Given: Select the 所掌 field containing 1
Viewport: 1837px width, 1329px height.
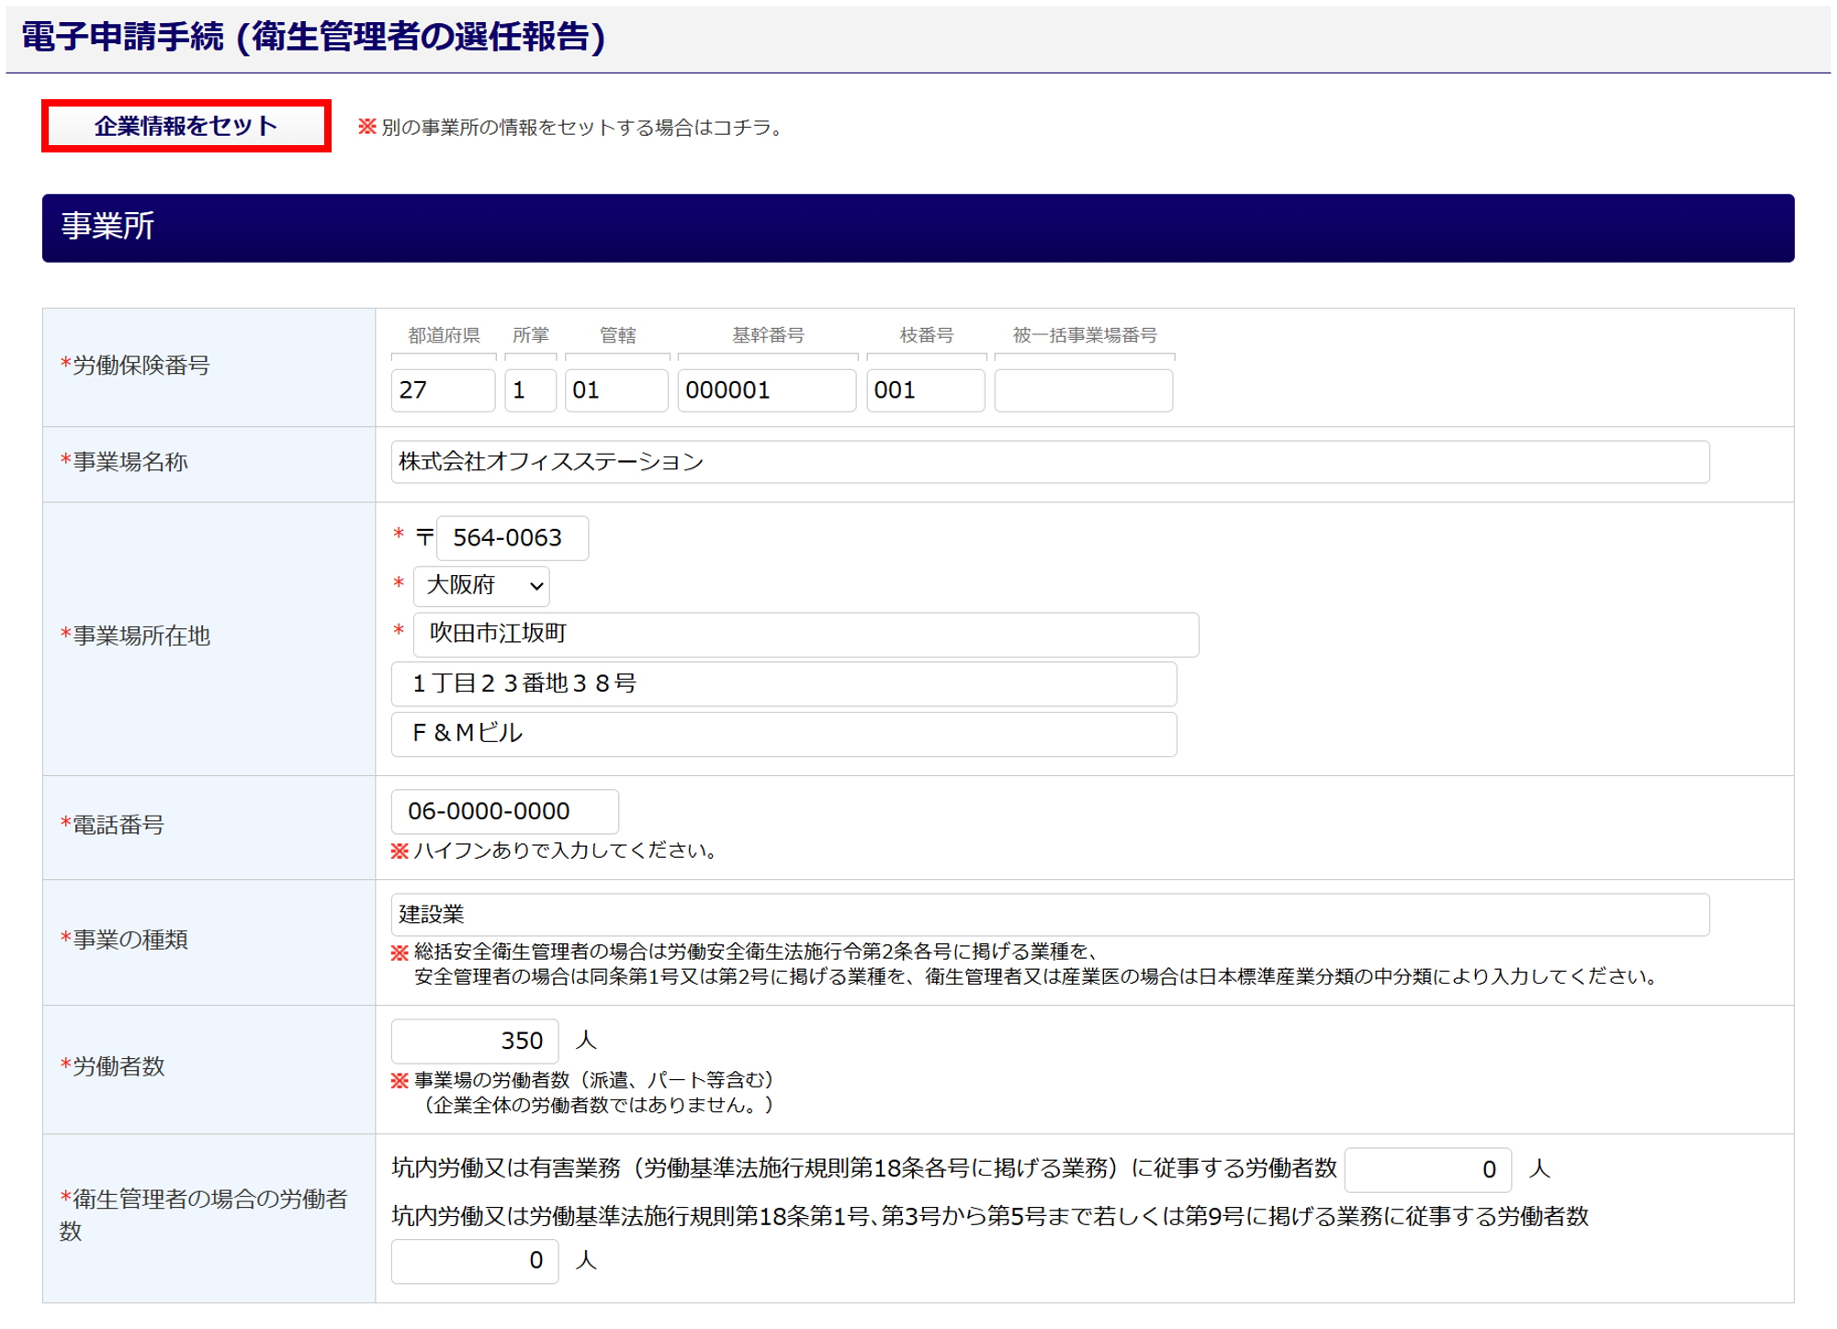Looking at the screenshot, I should click(530, 390).
